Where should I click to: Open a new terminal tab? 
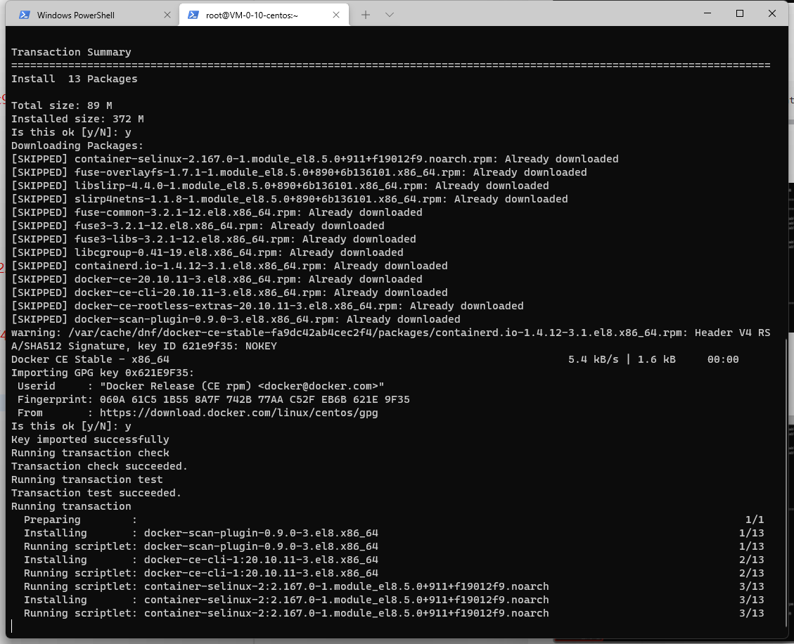click(x=366, y=15)
